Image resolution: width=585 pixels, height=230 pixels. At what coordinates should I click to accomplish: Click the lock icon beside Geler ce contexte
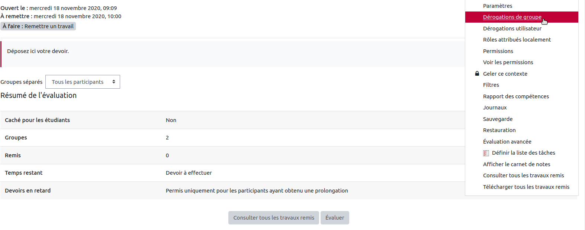(477, 73)
